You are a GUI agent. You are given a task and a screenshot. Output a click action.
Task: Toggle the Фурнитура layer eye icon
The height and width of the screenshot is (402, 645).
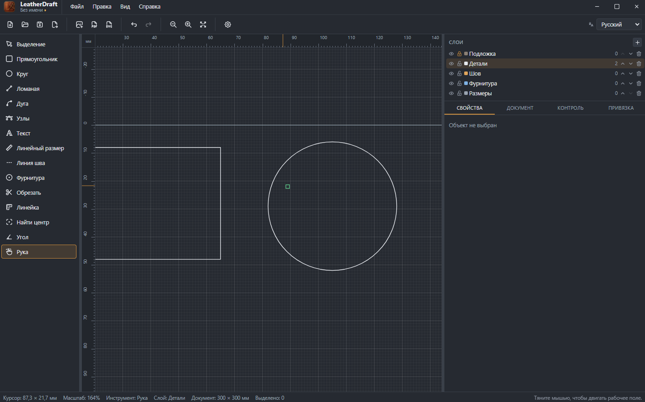click(452, 84)
